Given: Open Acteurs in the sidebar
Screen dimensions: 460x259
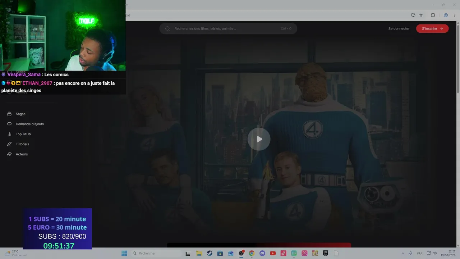Looking at the screenshot, I should (x=22, y=154).
